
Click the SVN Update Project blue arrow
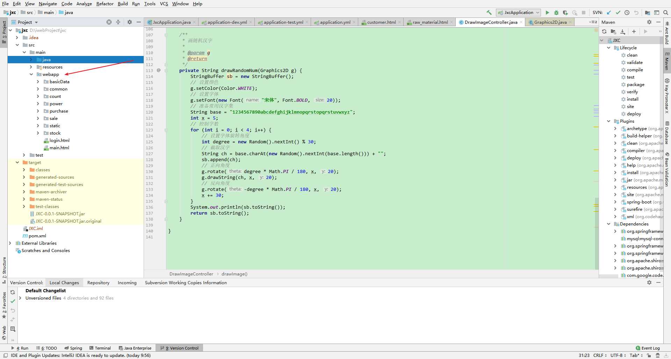coord(609,13)
